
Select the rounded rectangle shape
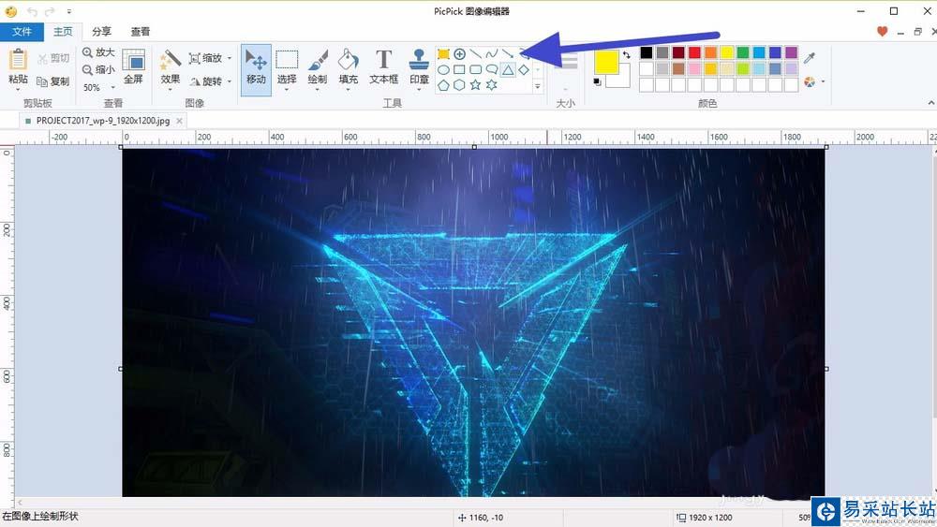pos(476,70)
